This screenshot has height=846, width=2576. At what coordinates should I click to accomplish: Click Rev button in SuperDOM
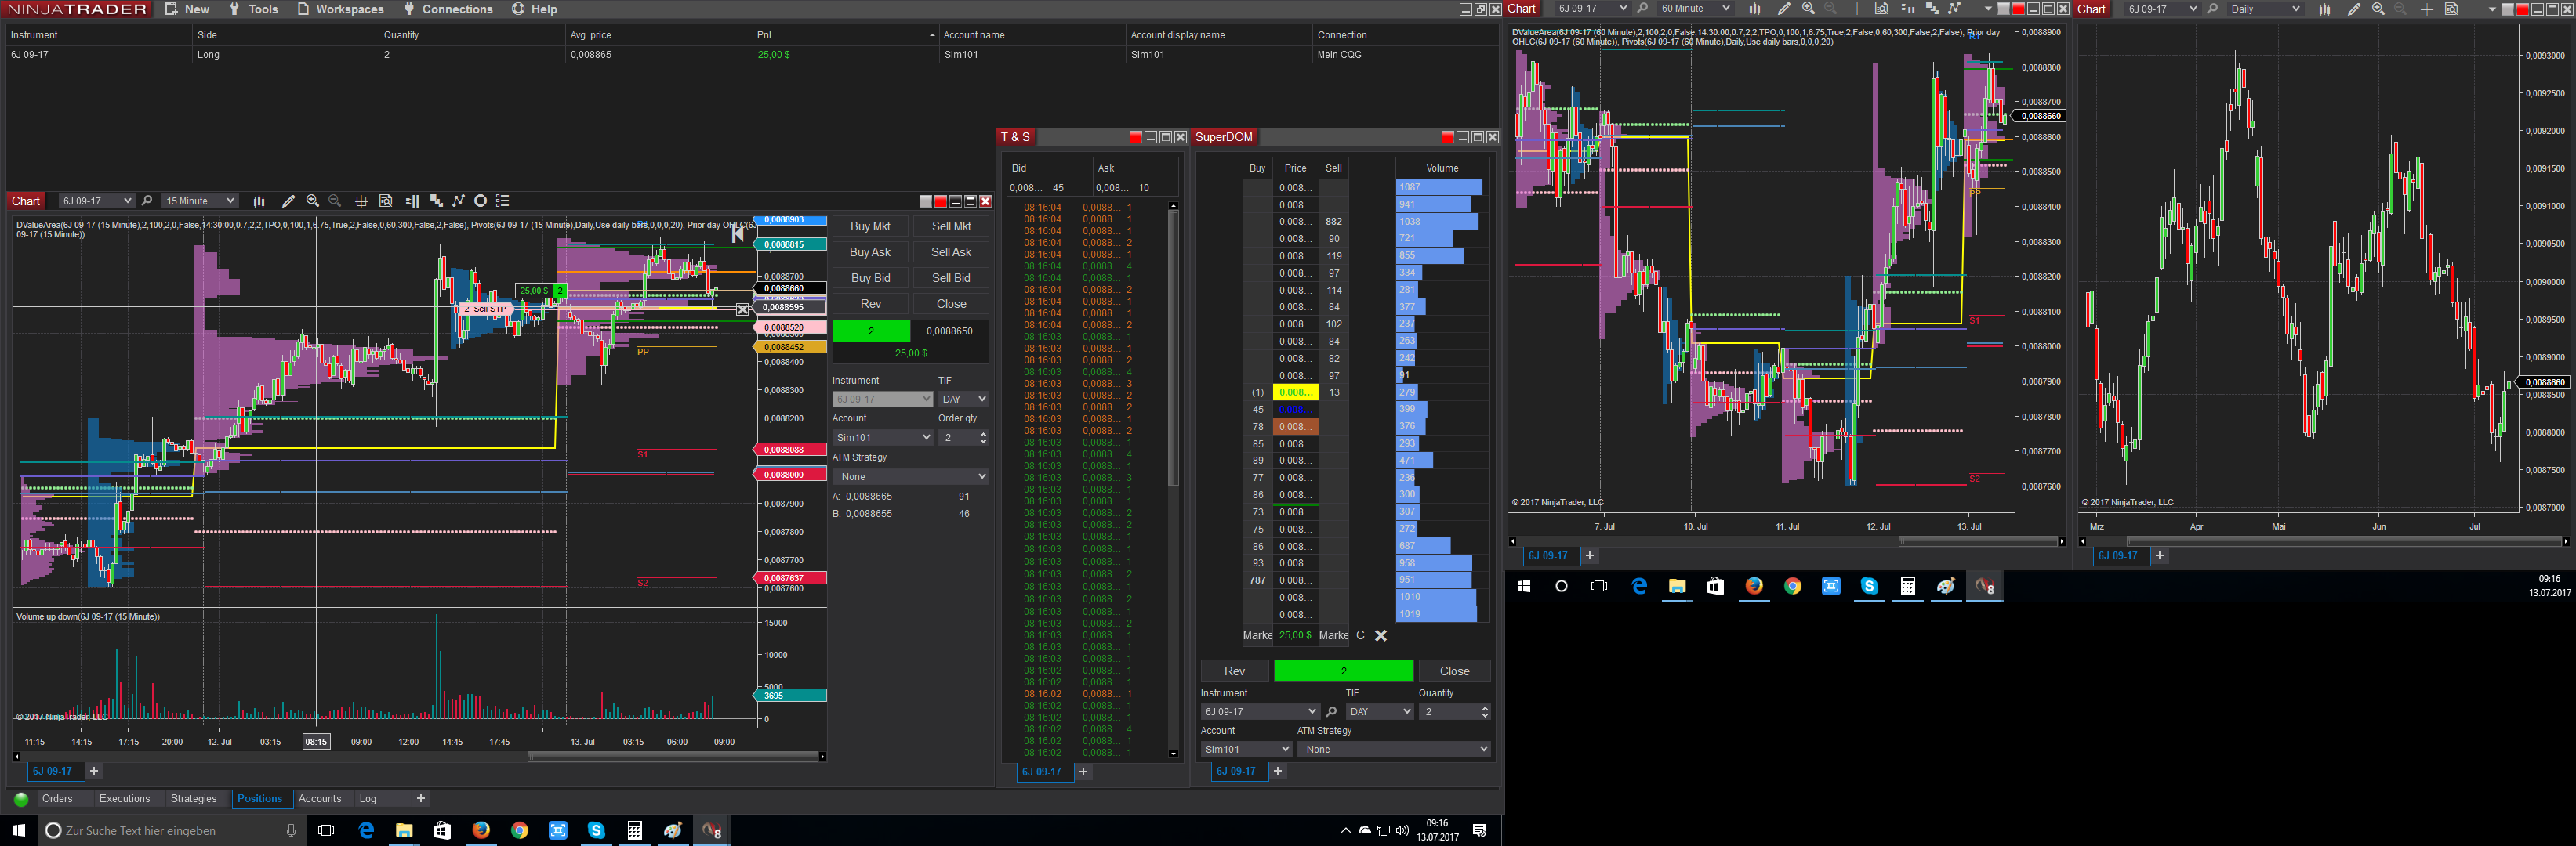click(1235, 671)
